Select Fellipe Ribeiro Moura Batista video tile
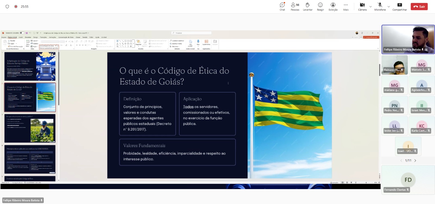The image size is (435, 204). pos(408,39)
